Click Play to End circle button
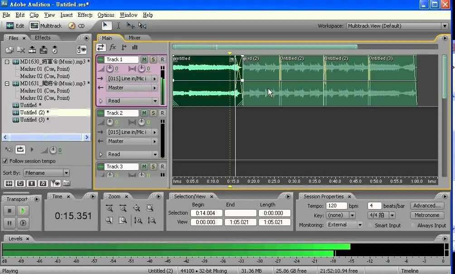Screen dimensions: 455x274 point(23,223)
